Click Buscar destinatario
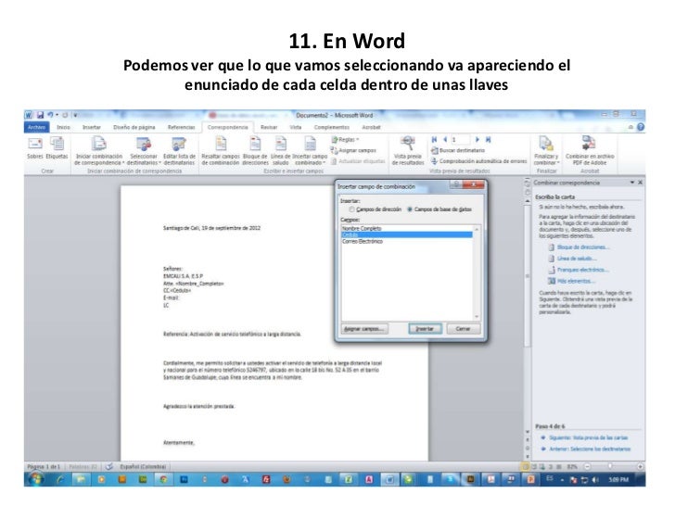The height and width of the screenshot is (506, 675). tap(458, 150)
